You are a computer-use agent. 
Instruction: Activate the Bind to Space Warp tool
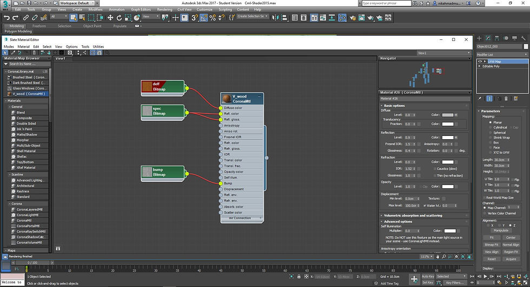(44, 18)
